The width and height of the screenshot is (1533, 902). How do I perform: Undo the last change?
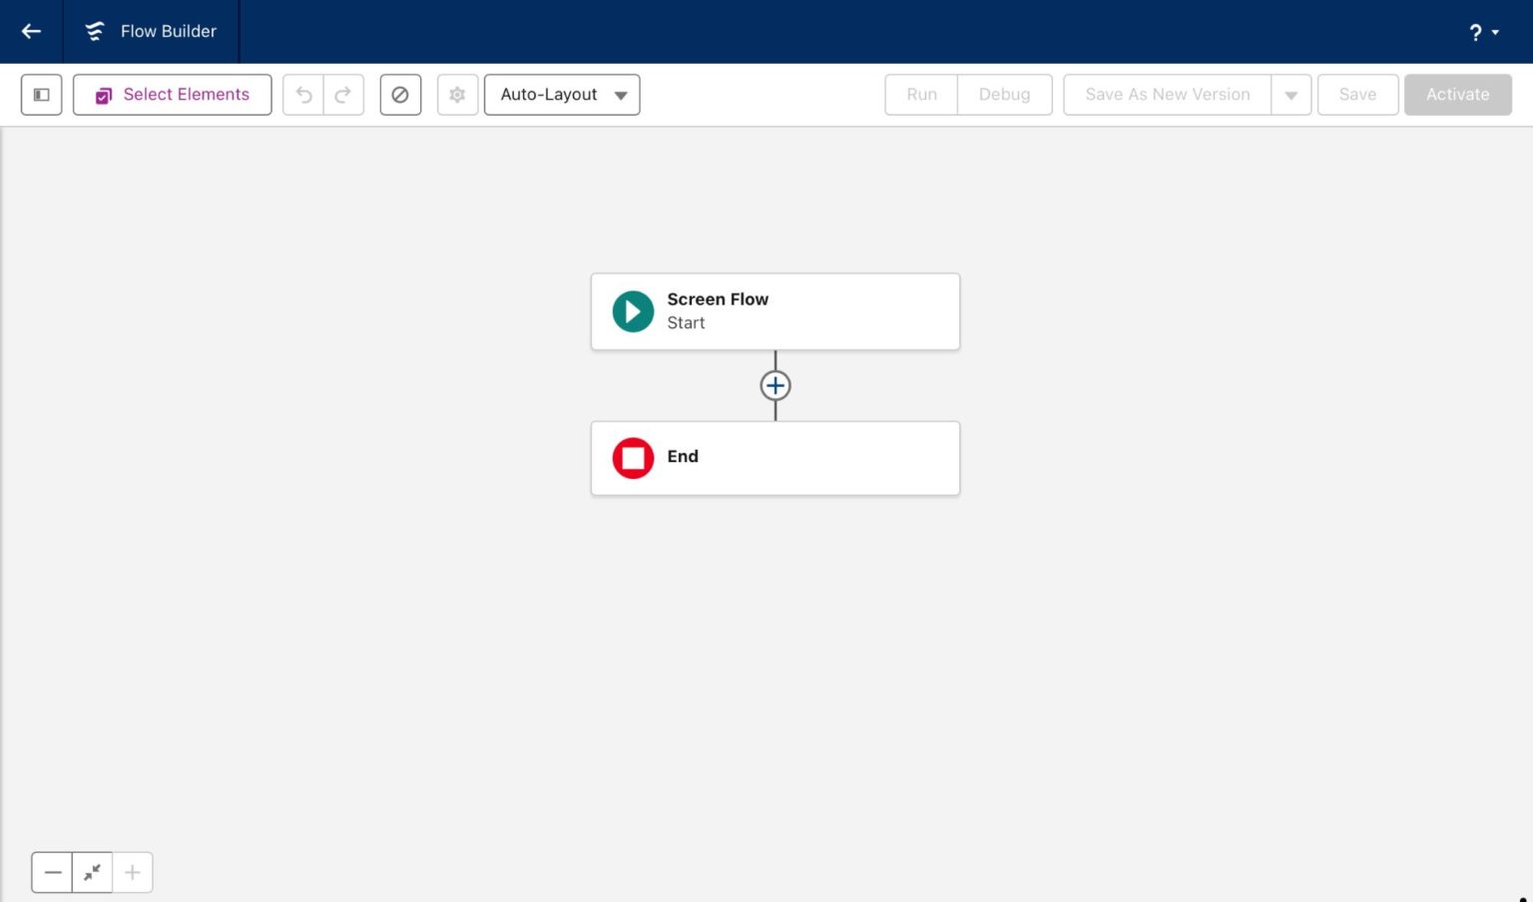tap(303, 95)
